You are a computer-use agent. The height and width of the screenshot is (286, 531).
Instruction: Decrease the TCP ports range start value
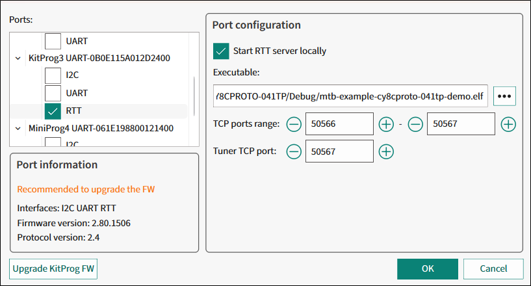coord(294,124)
